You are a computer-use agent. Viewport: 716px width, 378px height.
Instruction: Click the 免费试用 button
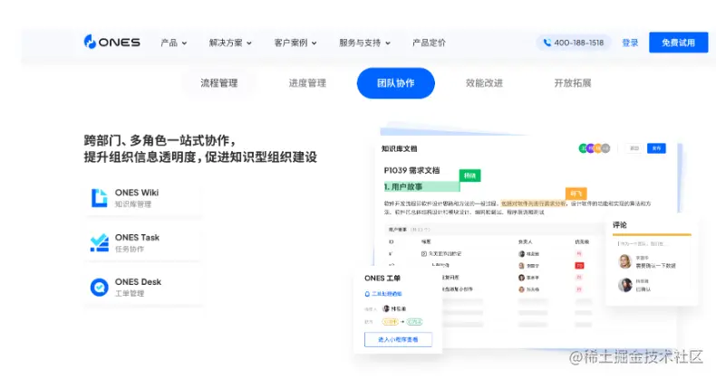click(678, 43)
